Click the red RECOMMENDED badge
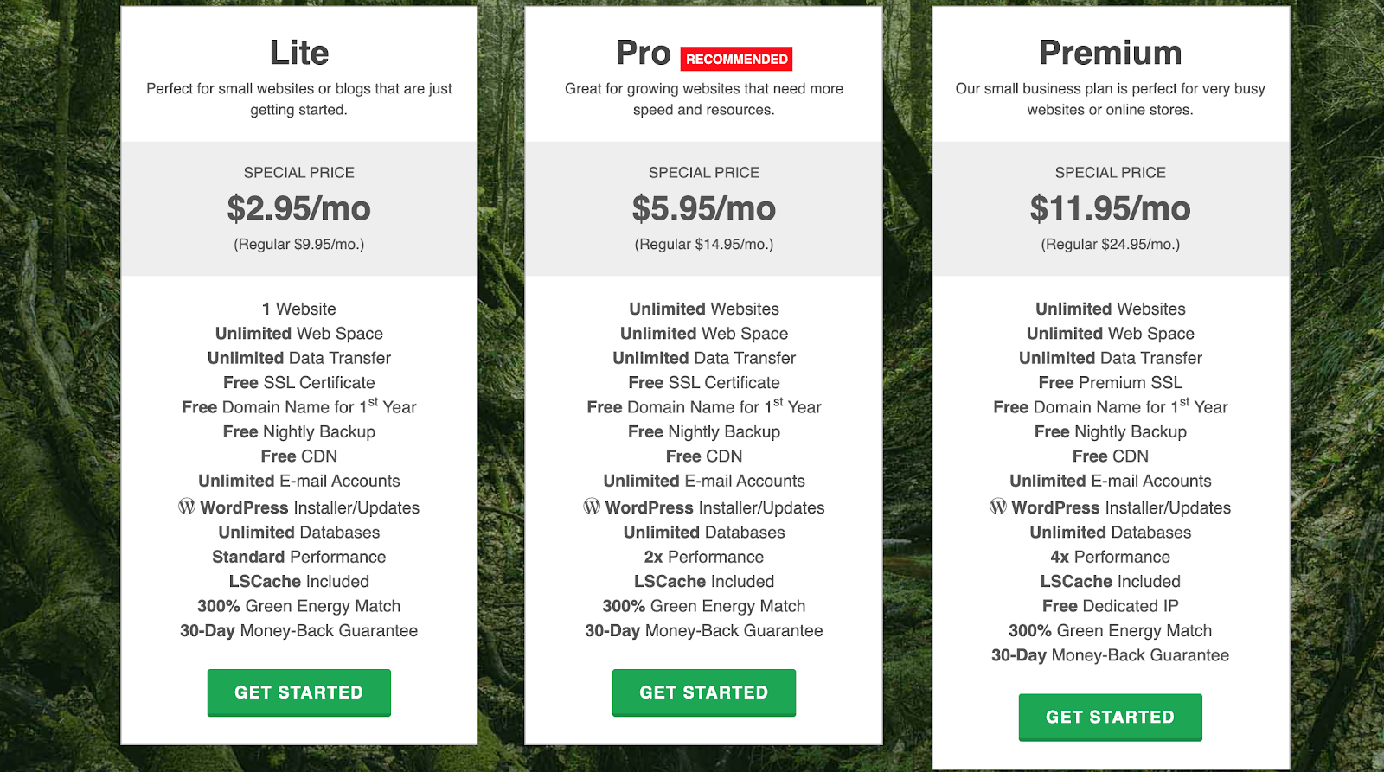The height and width of the screenshot is (772, 1384). 737,59
